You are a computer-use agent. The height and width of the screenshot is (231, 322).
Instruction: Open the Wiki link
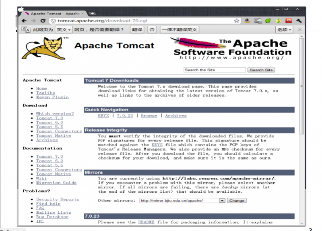point(41,178)
